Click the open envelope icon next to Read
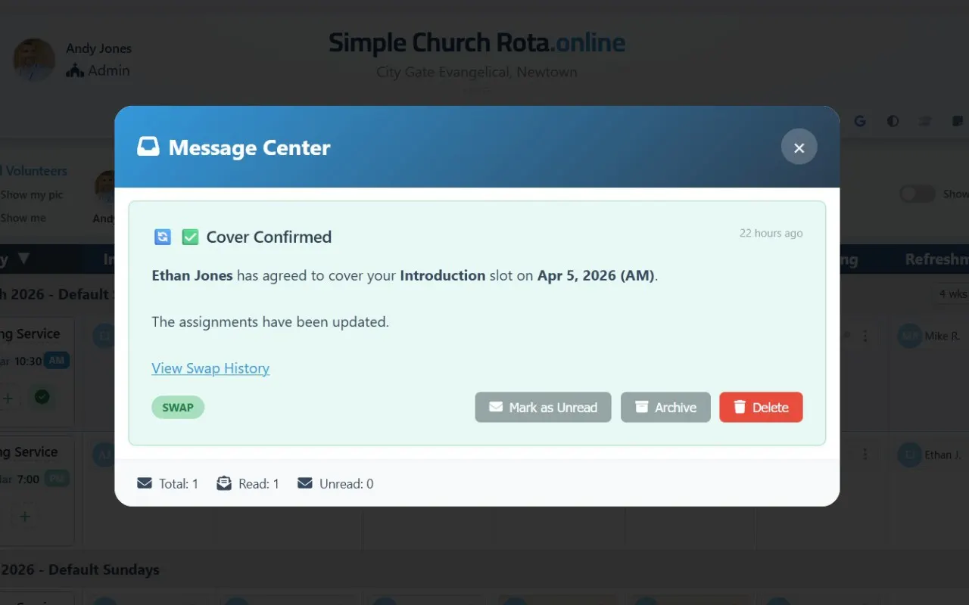Image resolution: width=969 pixels, height=605 pixels. pos(224,483)
